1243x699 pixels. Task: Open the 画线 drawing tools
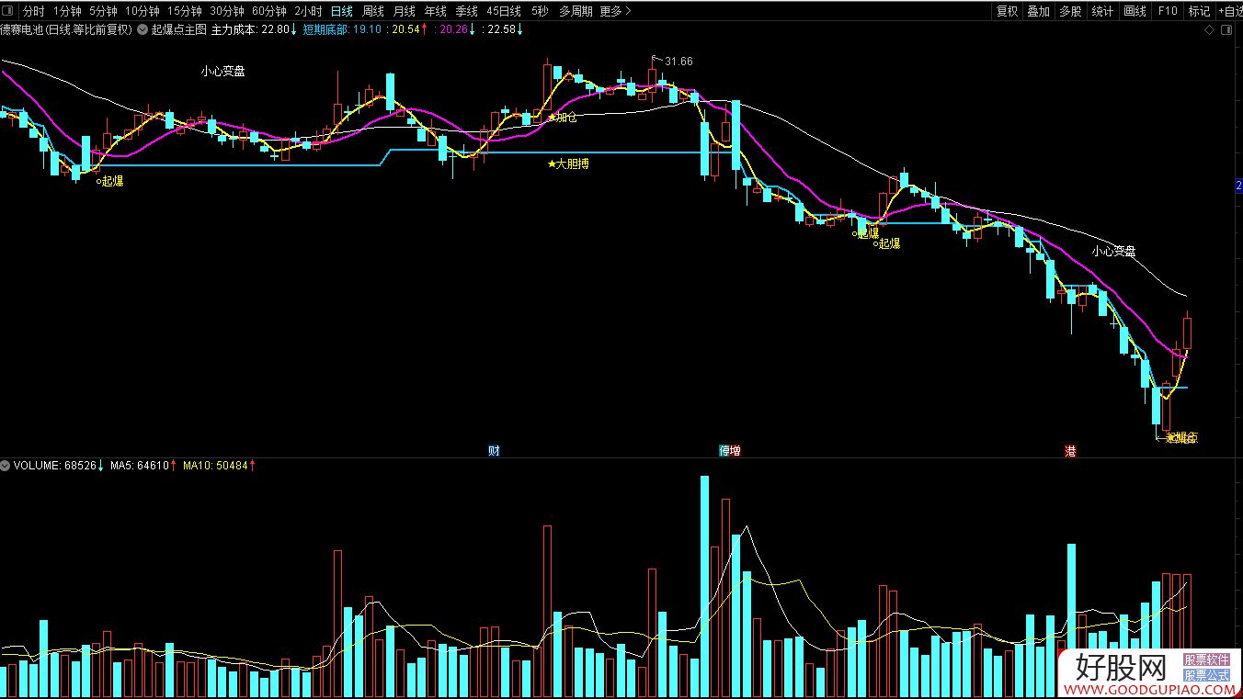point(1135,11)
